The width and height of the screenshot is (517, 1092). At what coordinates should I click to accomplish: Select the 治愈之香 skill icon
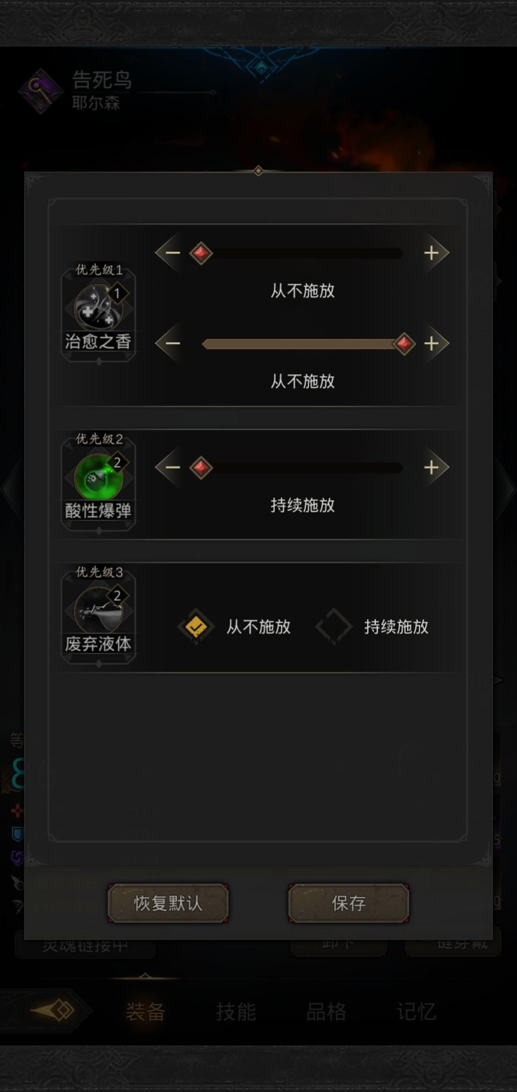pyautogui.click(x=98, y=308)
